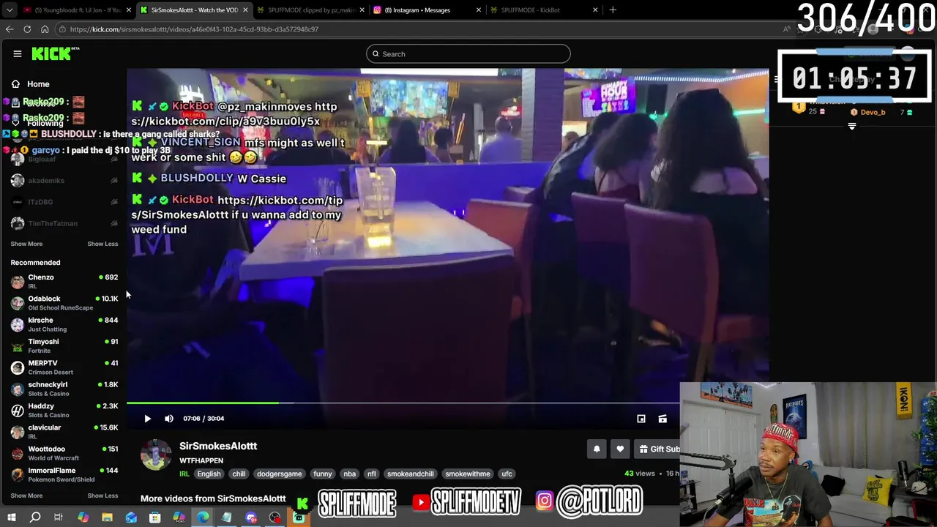Click the smokewithme tag
This screenshot has width=937, height=527.
(468, 474)
